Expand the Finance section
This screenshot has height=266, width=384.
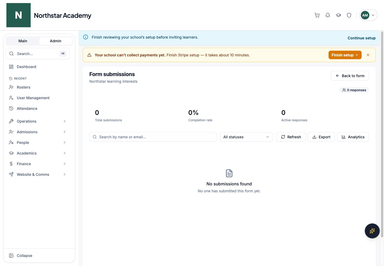(x=38, y=164)
